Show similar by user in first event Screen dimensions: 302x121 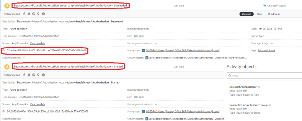pyautogui.click(x=29, y=14)
